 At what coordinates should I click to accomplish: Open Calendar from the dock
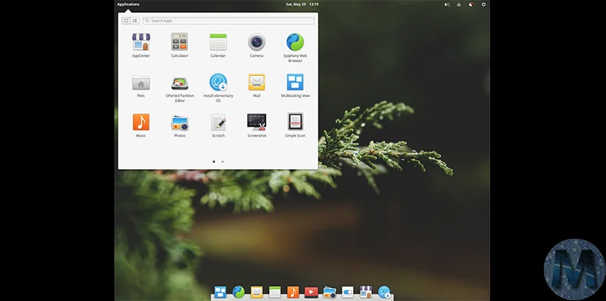pyautogui.click(x=275, y=292)
